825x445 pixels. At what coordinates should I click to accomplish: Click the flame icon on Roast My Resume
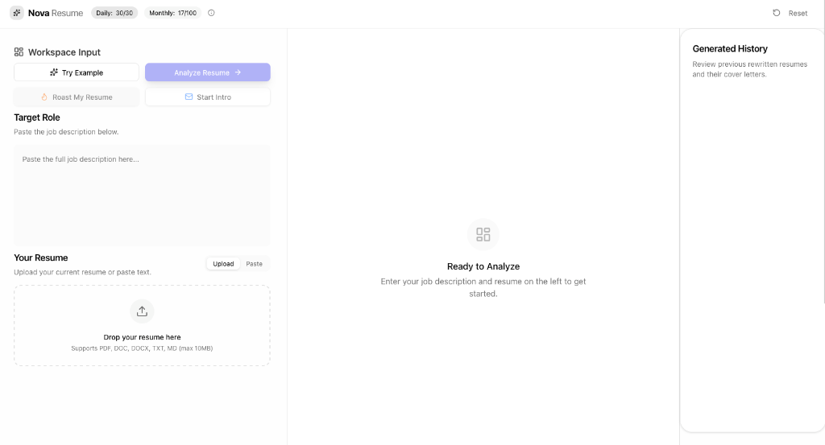[44, 97]
